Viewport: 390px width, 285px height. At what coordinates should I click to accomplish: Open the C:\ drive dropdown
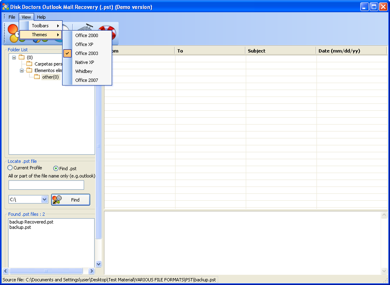44,199
